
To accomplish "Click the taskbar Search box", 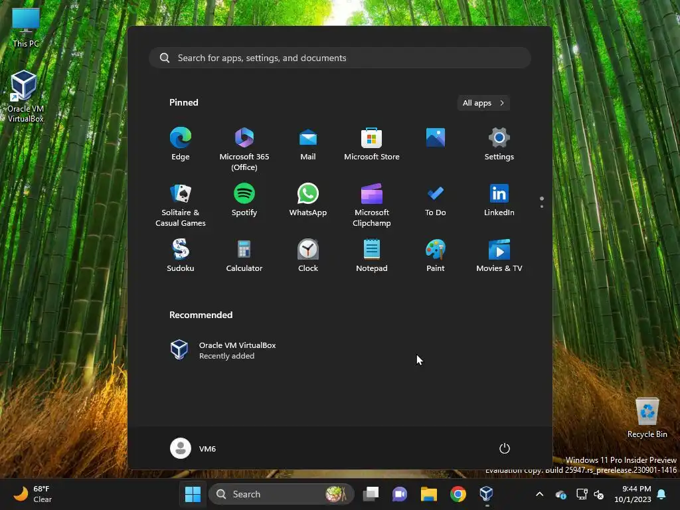I will tap(281, 494).
